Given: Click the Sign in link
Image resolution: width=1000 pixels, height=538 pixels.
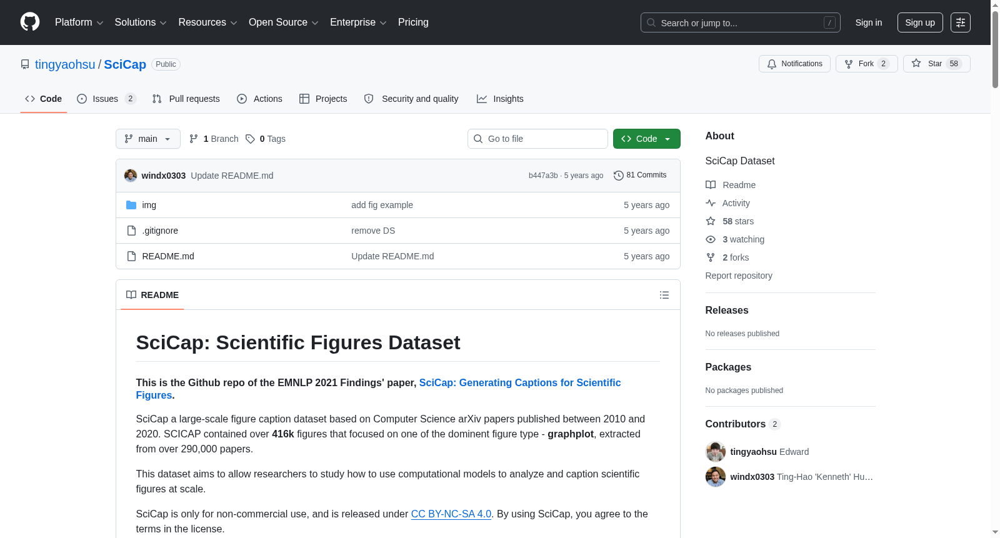Looking at the screenshot, I should (x=869, y=22).
